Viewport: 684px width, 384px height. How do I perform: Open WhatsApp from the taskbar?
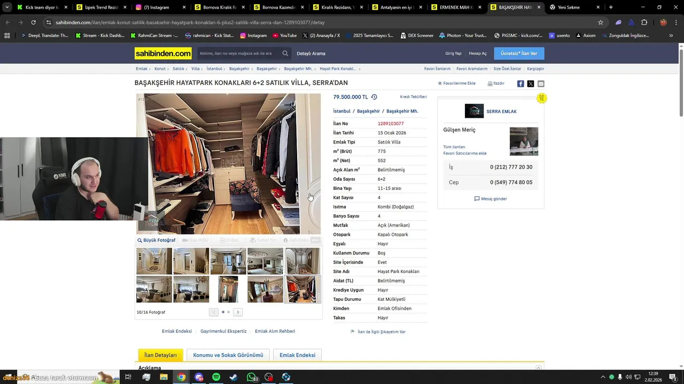click(251, 377)
